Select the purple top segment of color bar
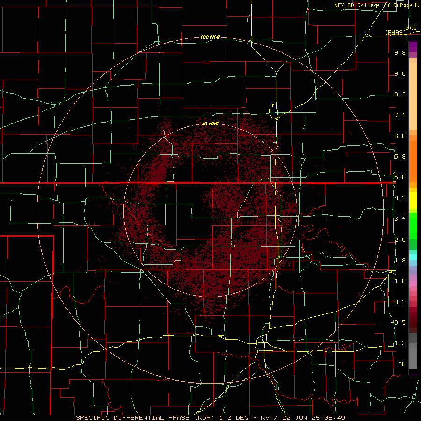The width and height of the screenshot is (421, 421). click(x=413, y=47)
